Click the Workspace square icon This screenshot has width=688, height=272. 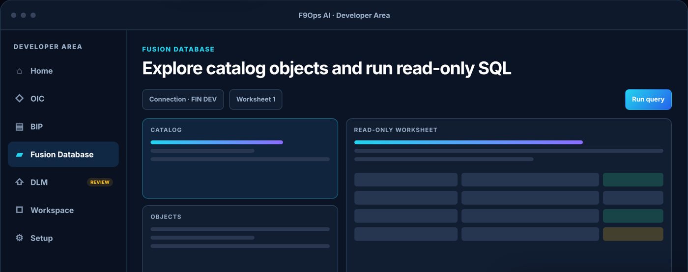pyautogui.click(x=20, y=210)
